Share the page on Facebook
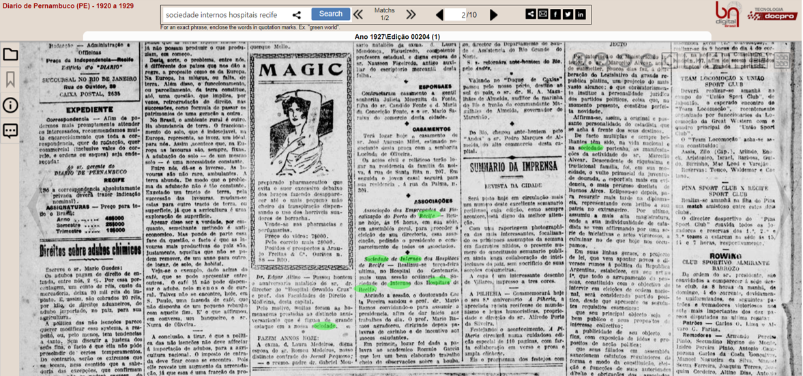 pyautogui.click(x=555, y=14)
